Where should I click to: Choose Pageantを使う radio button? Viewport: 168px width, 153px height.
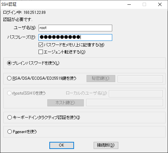pos(9,131)
